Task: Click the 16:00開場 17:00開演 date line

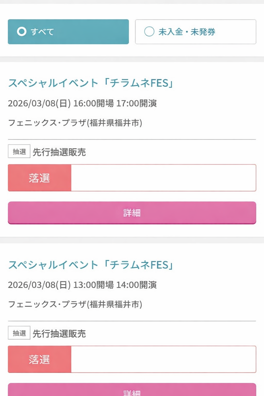Action: [82, 103]
